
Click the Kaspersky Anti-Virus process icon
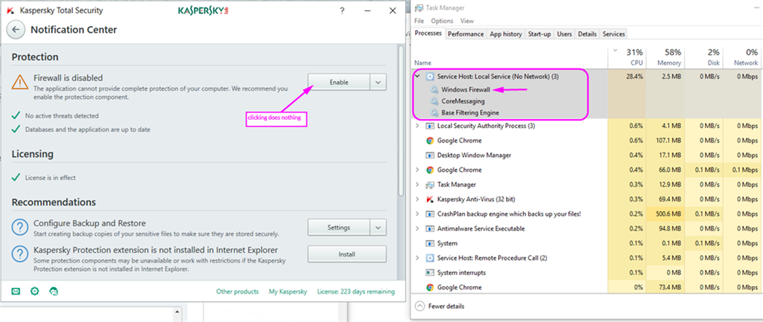coord(430,199)
